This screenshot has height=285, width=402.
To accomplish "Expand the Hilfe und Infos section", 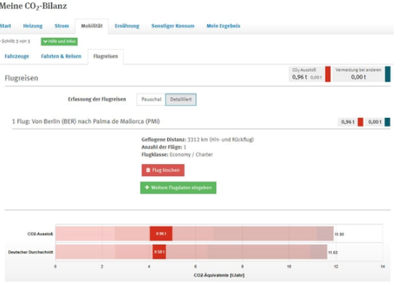I will pyautogui.click(x=59, y=41).
